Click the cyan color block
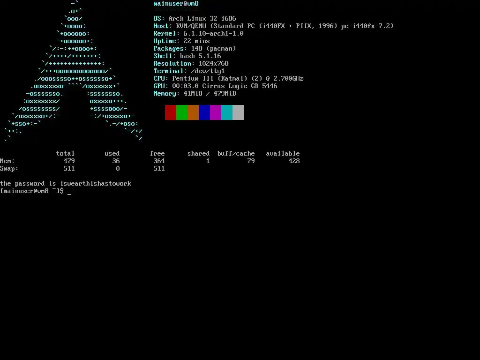 (227, 112)
